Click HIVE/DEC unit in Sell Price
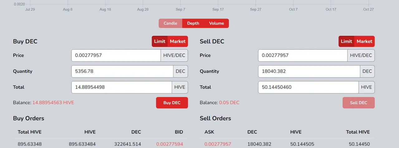The width and height of the screenshot is (399, 148). coord(361,55)
